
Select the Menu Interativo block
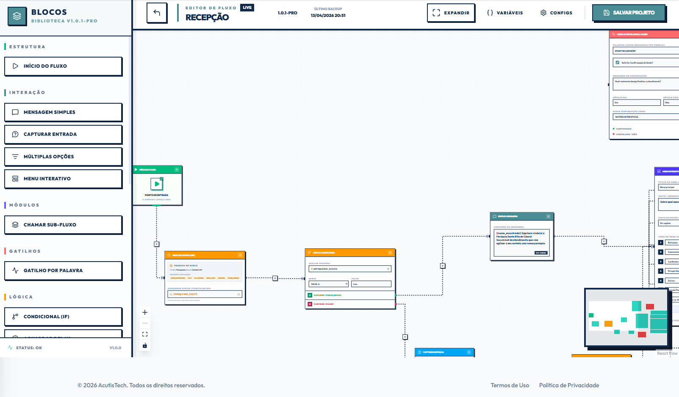point(63,179)
